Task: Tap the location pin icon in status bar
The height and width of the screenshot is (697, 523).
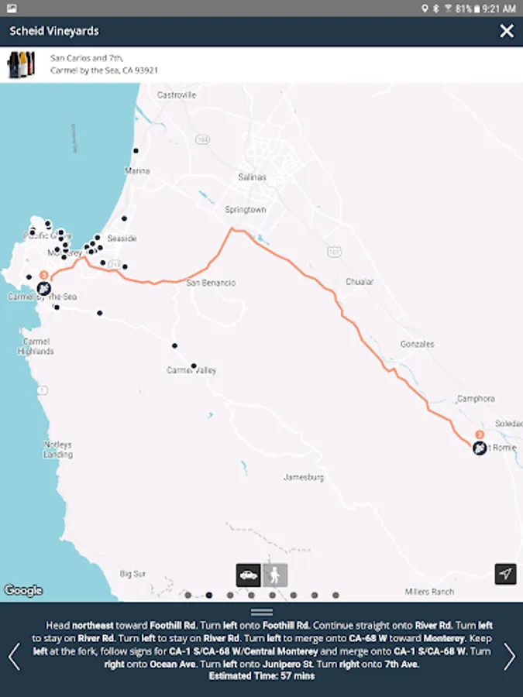Action: 425,9
